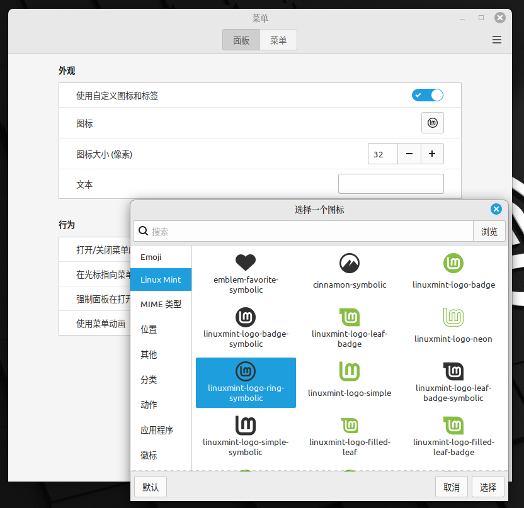Toggle the 使用自定义图标和标签 switch
This screenshot has height=508, width=524.
coord(428,95)
